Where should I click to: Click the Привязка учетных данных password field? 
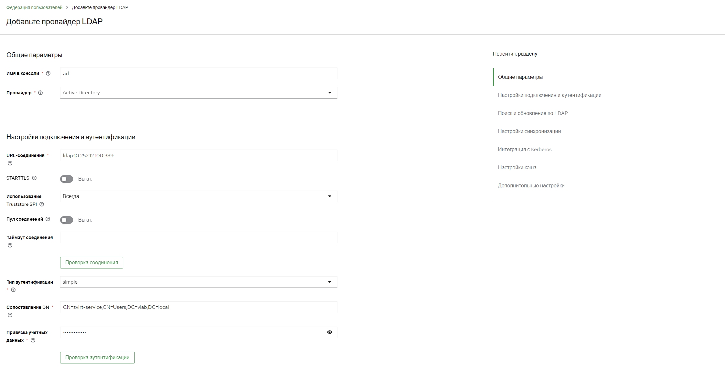pyautogui.click(x=191, y=332)
